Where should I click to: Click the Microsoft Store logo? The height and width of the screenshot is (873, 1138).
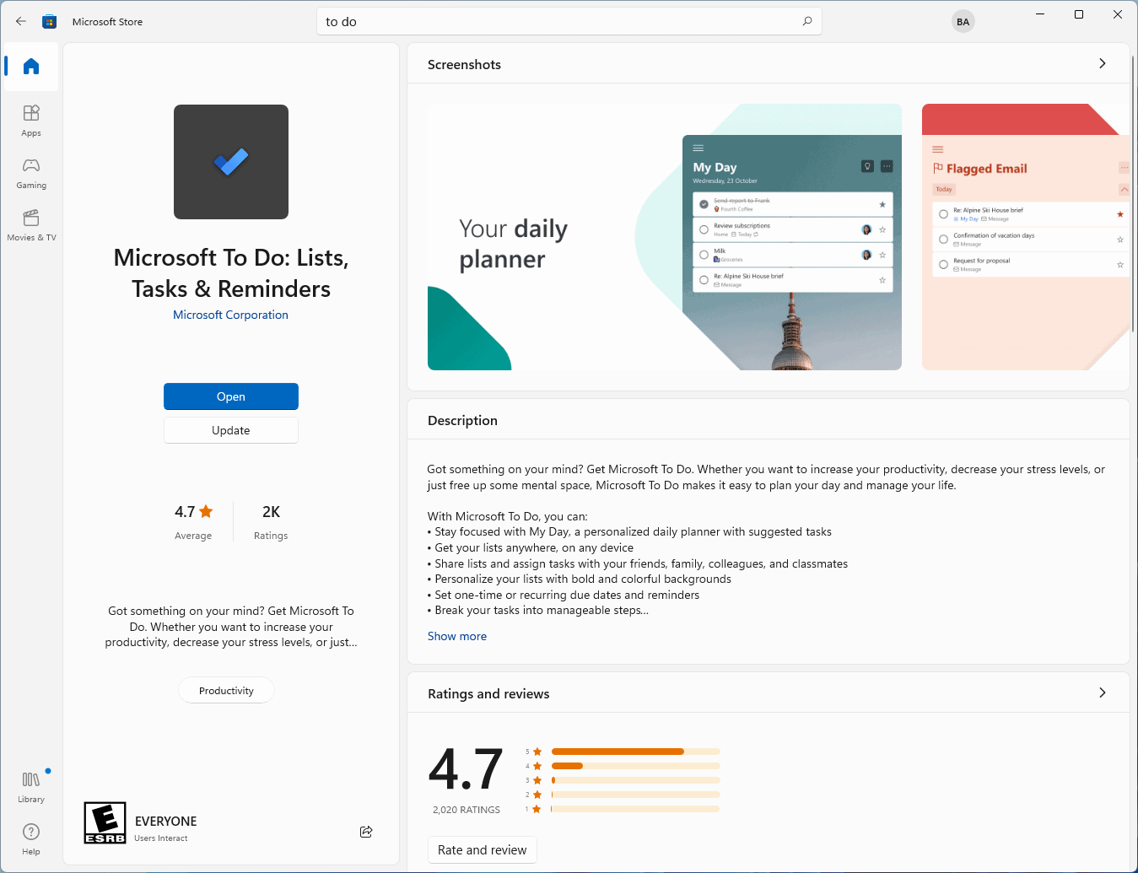tap(49, 21)
